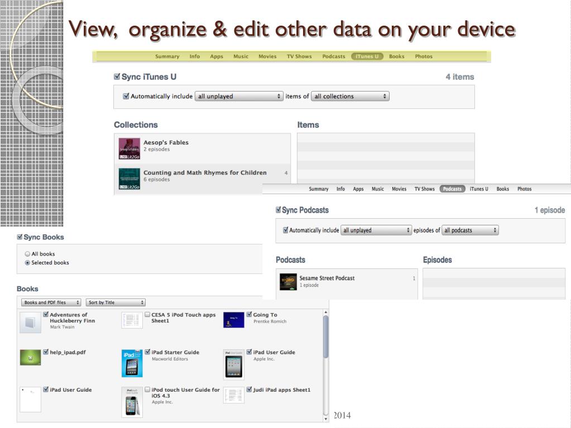Viewport: 571px width, 428px height.
Task: Click "1 episode" count in Sync Podcasts
Action: [550, 210]
